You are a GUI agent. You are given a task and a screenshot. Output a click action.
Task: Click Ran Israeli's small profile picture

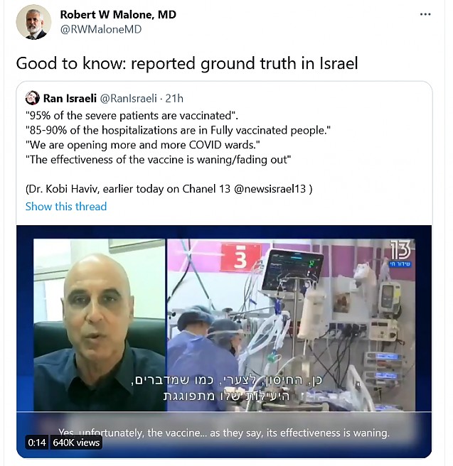point(33,98)
